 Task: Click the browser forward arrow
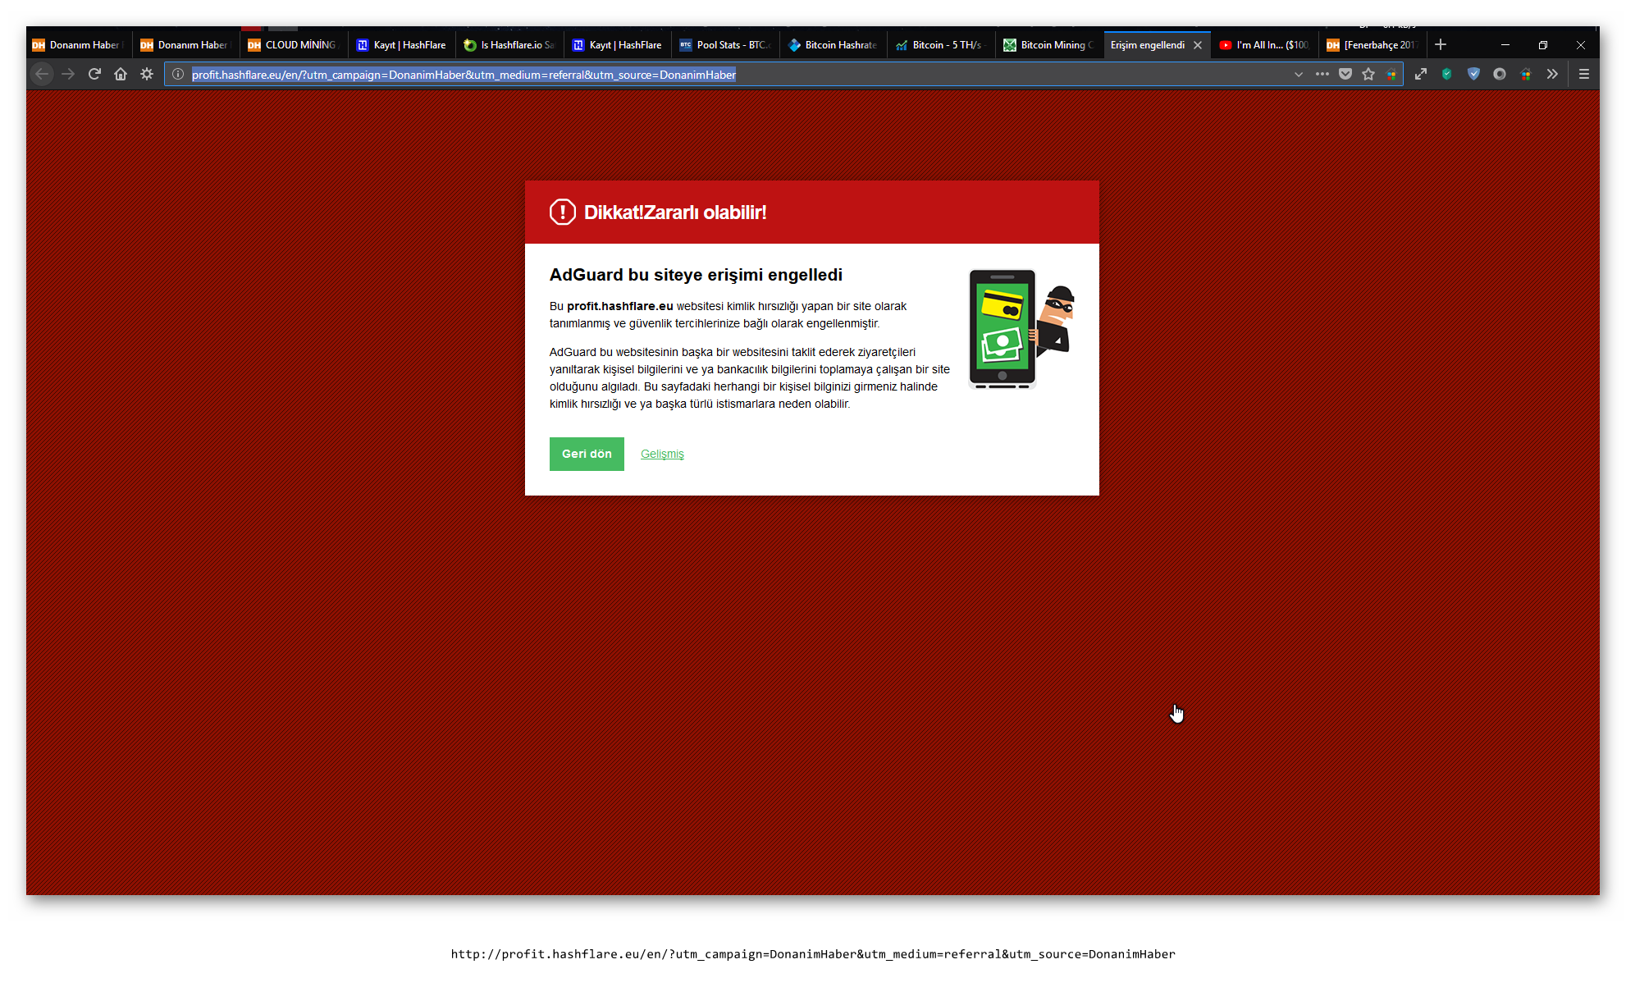(68, 74)
